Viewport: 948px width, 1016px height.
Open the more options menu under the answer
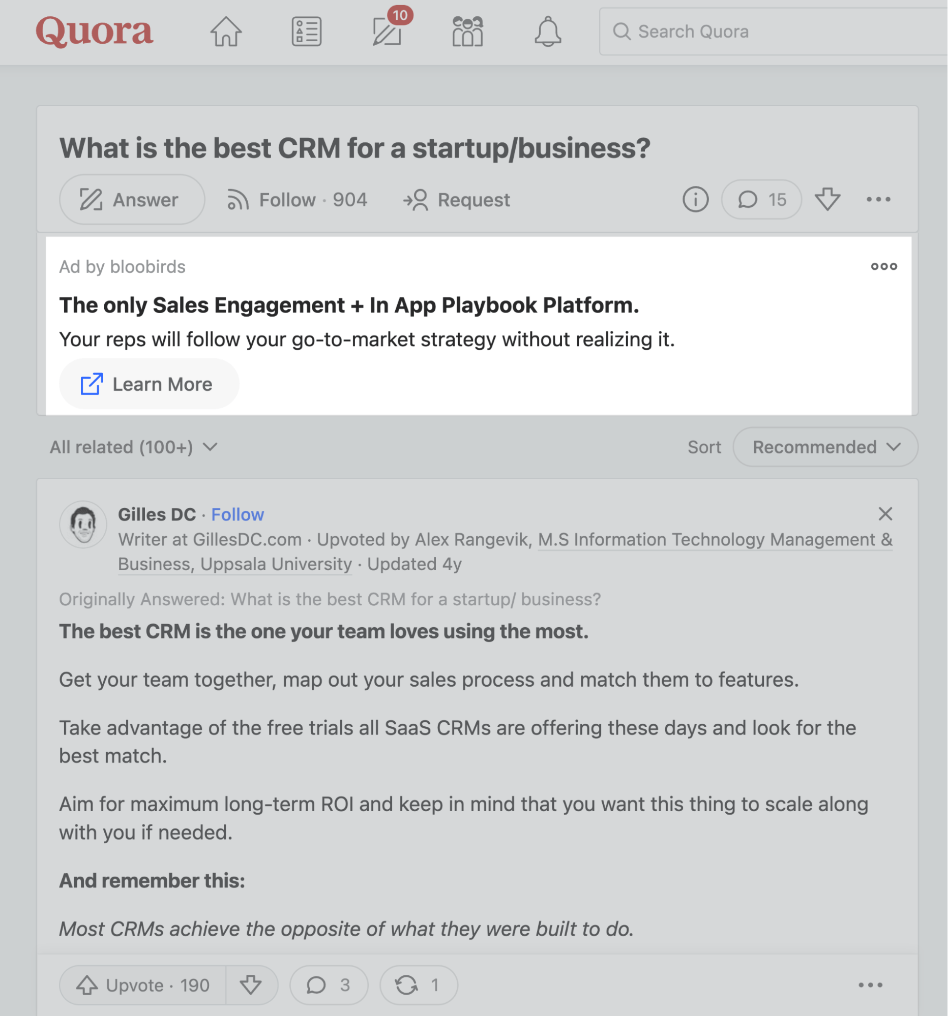872,985
